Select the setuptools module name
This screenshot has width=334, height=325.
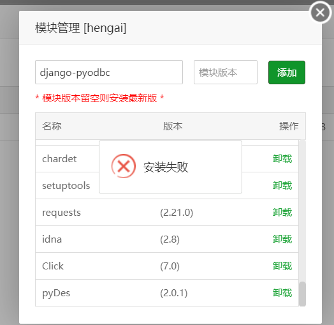coord(66,186)
